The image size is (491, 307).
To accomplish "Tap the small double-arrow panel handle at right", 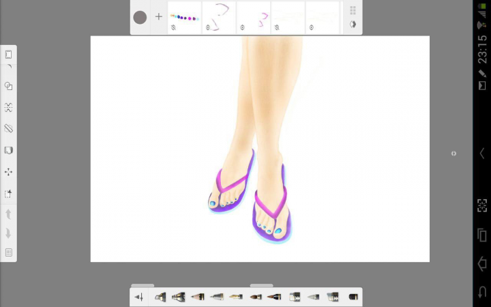I will (x=453, y=153).
